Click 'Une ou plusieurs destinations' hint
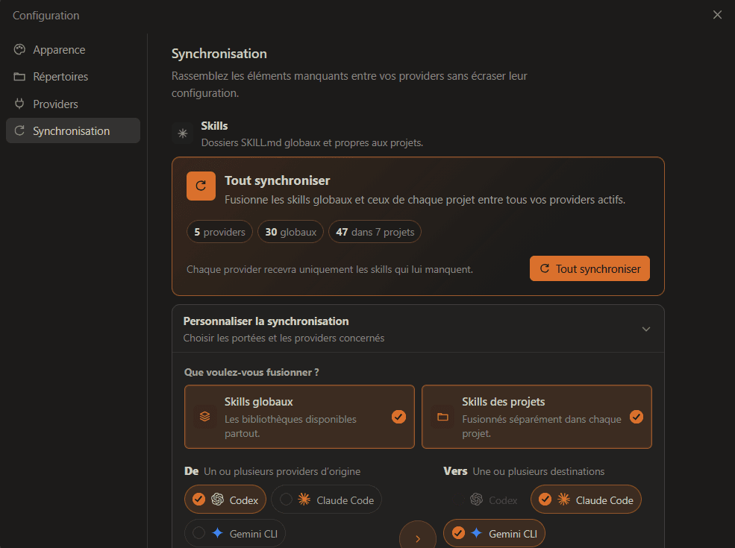The image size is (735, 548). pyautogui.click(x=539, y=472)
